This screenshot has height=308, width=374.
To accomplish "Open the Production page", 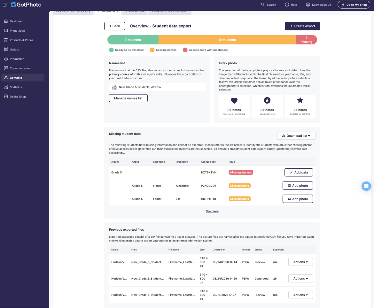I will [x=23, y=59].
